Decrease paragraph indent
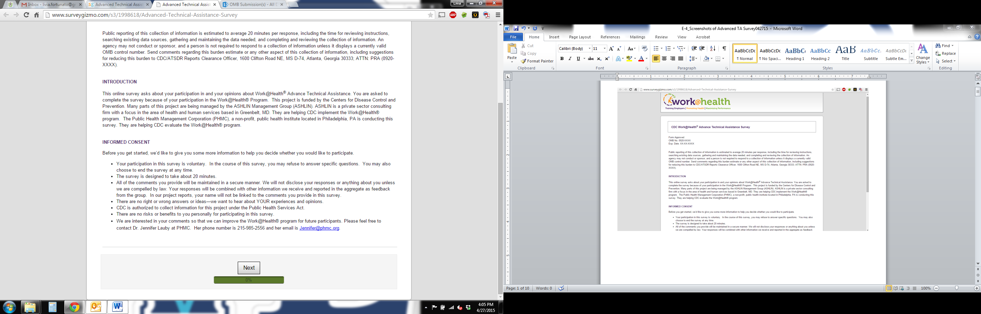This screenshot has width=981, height=314. click(x=694, y=48)
